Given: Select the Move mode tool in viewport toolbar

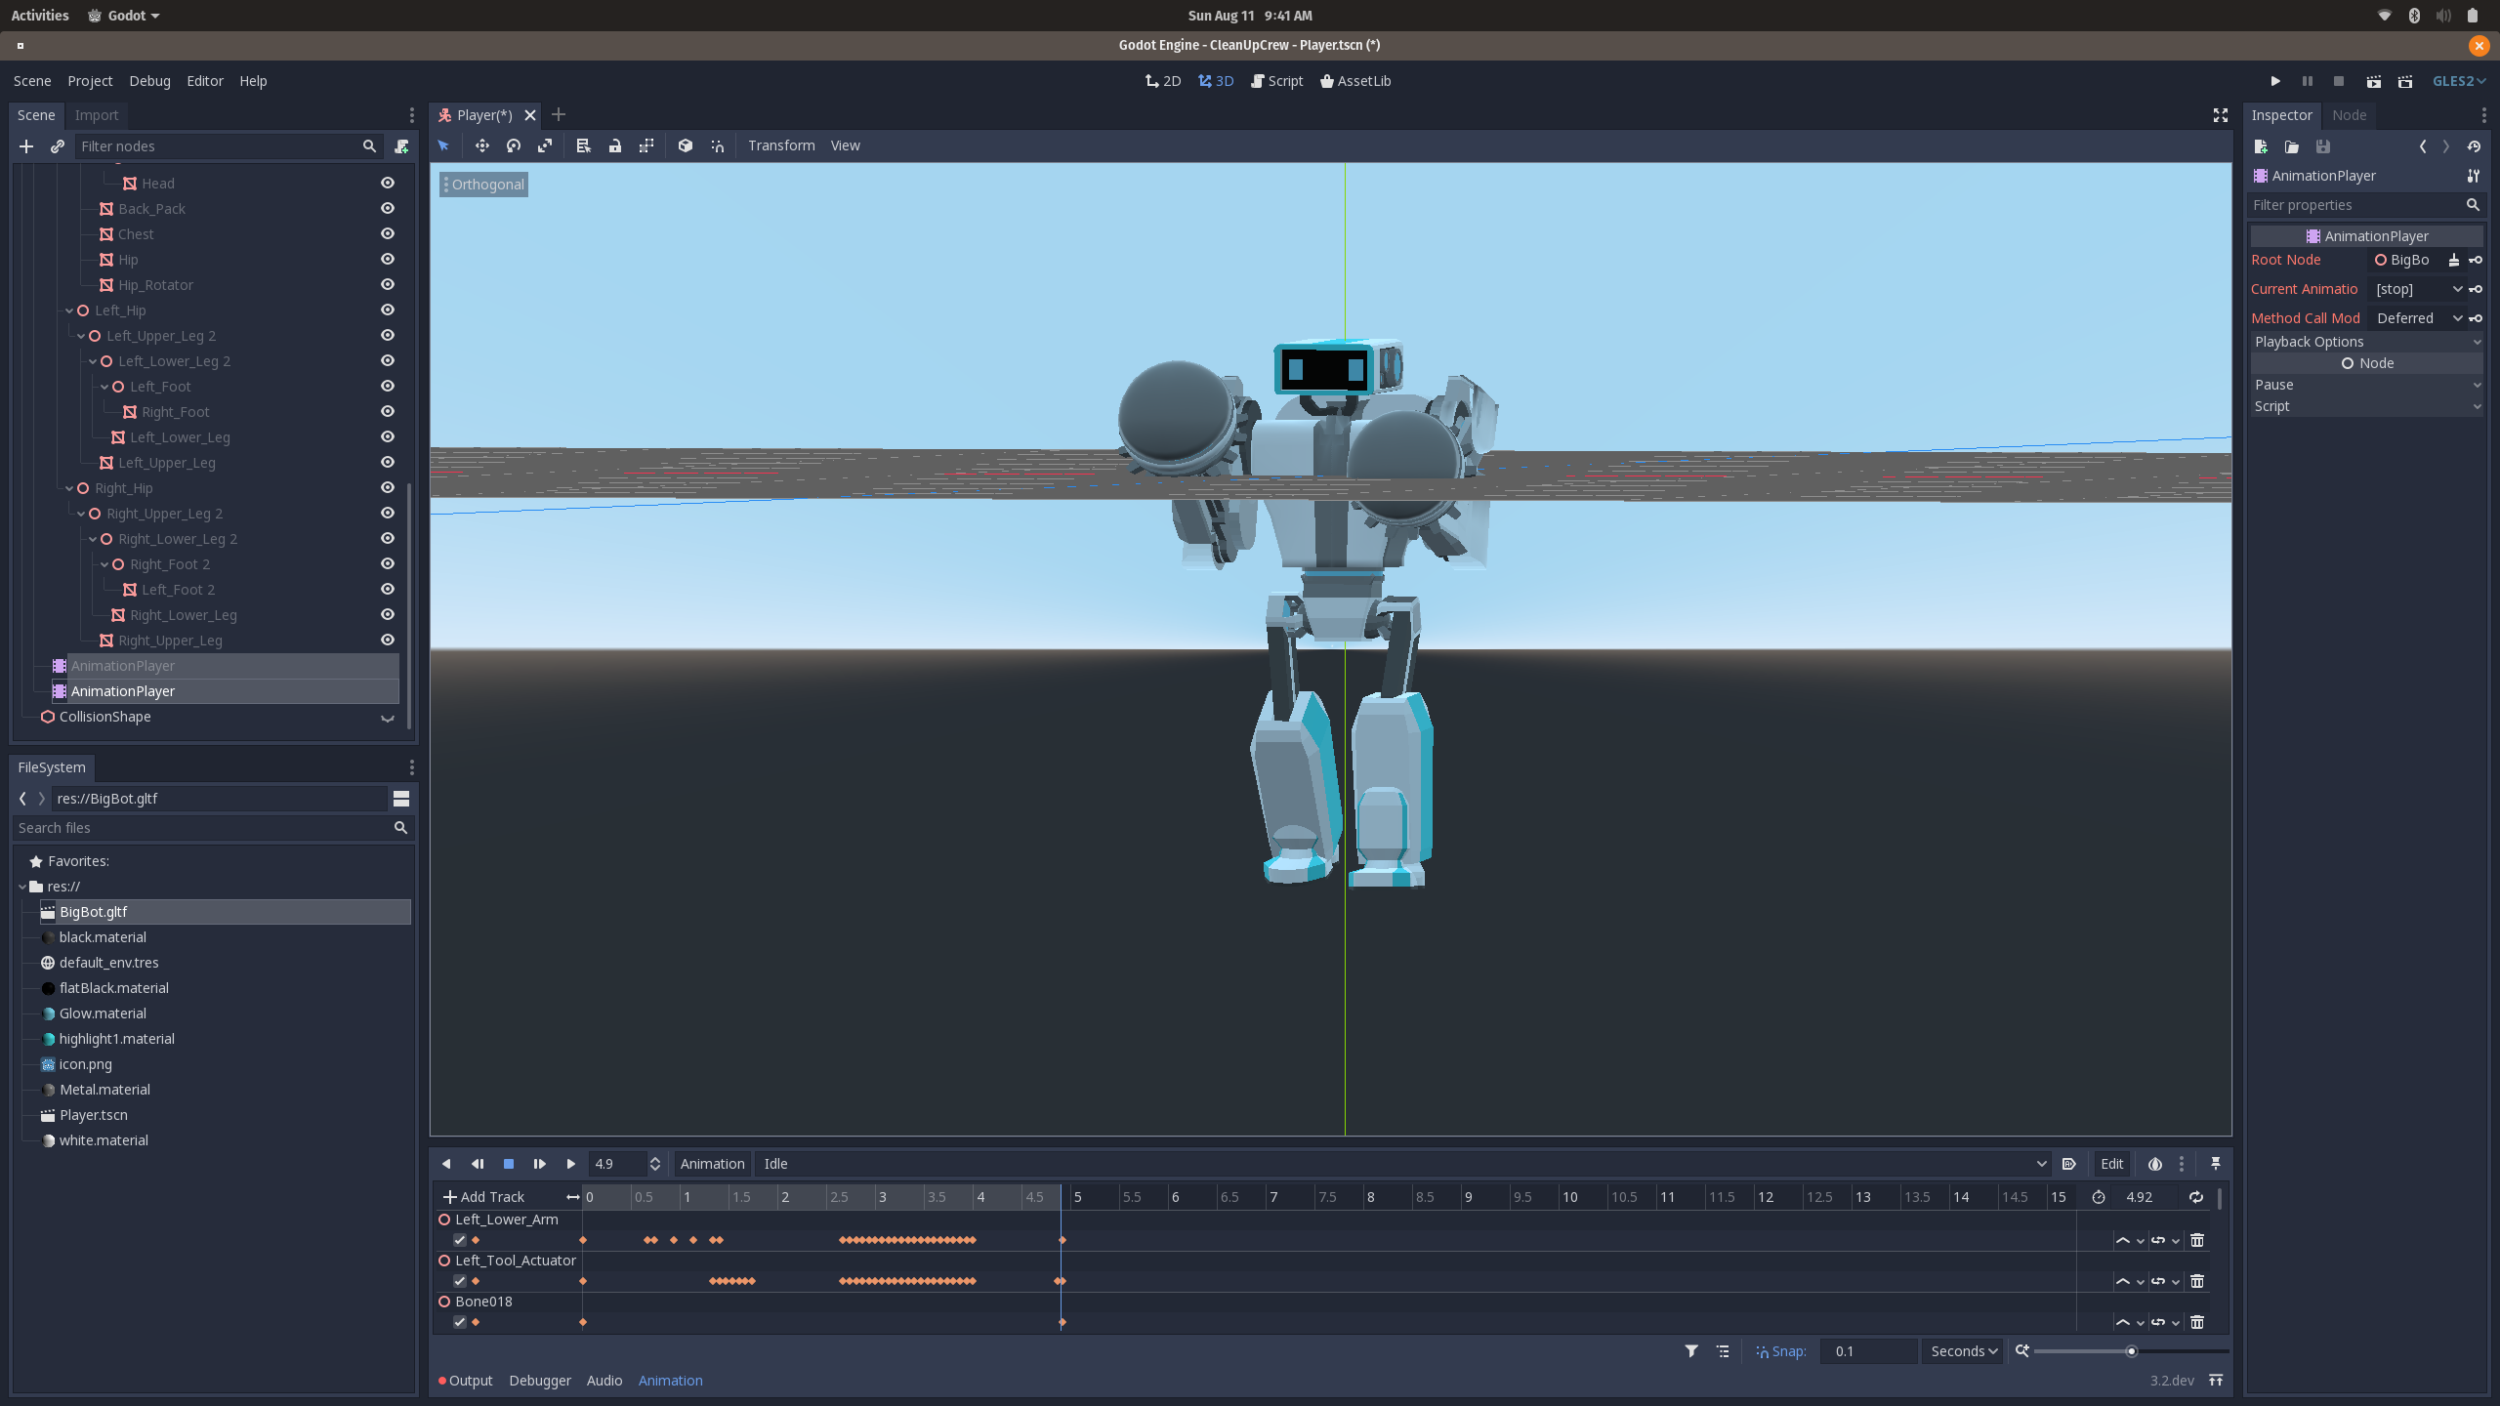Looking at the screenshot, I should click(481, 145).
